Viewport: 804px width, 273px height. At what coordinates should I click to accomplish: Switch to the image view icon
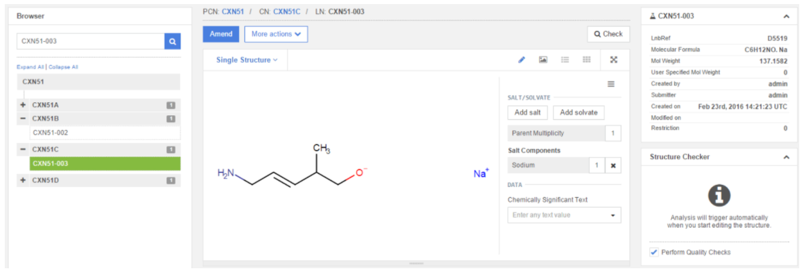(543, 60)
